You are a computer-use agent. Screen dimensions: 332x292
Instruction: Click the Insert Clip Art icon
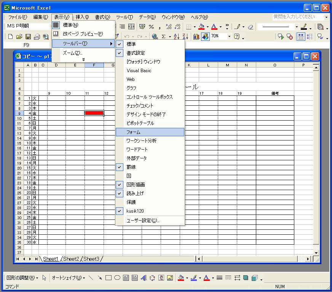tap(161, 278)
